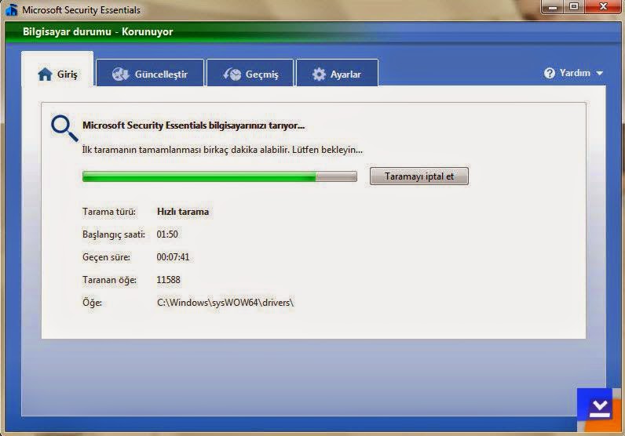Click the Microsoft Security Essentials title icon

click(x=11, y=9)
